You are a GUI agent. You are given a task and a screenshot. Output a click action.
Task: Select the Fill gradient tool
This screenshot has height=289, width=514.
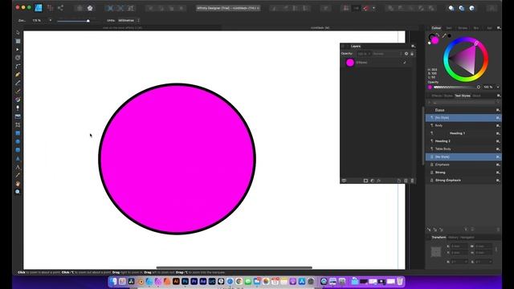(18, 100)
